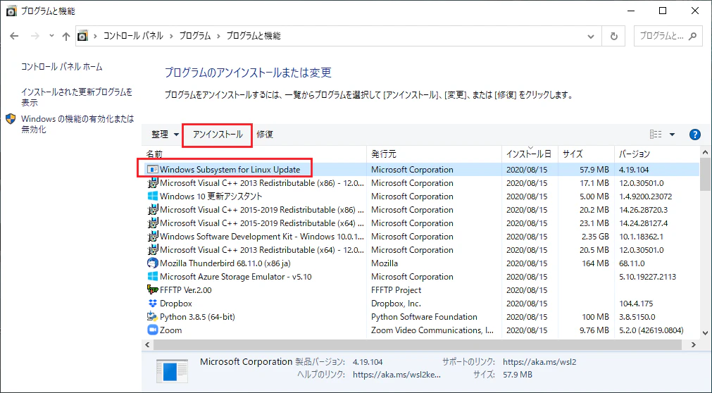Select Python 3.8.5 (64-bit) row
Image resolution: width=712 pixels, height=393 pixels.
(421, 317)
